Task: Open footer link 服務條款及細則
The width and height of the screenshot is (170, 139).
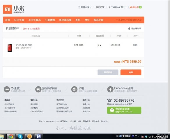Action: 63,108
